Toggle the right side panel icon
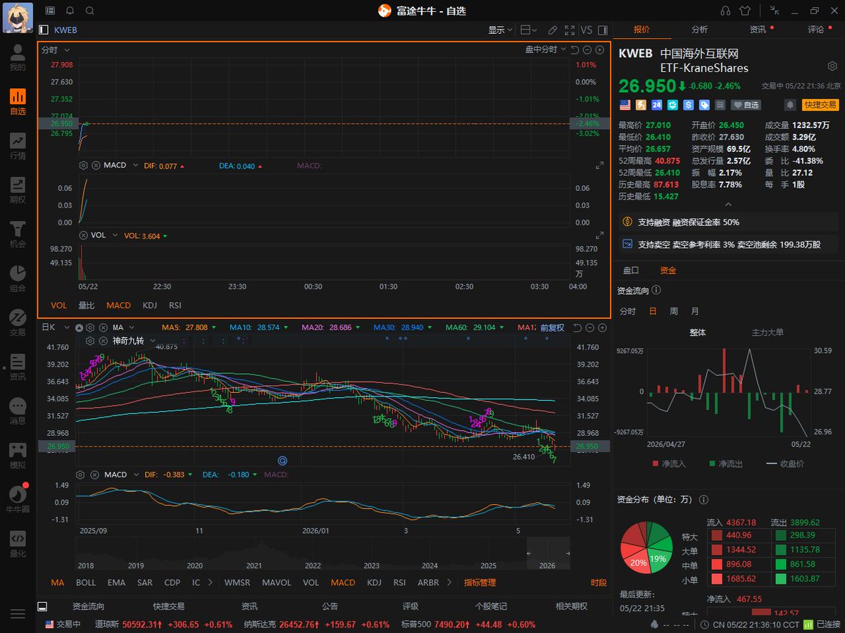The image size is (845, 633). pos(602,30)
